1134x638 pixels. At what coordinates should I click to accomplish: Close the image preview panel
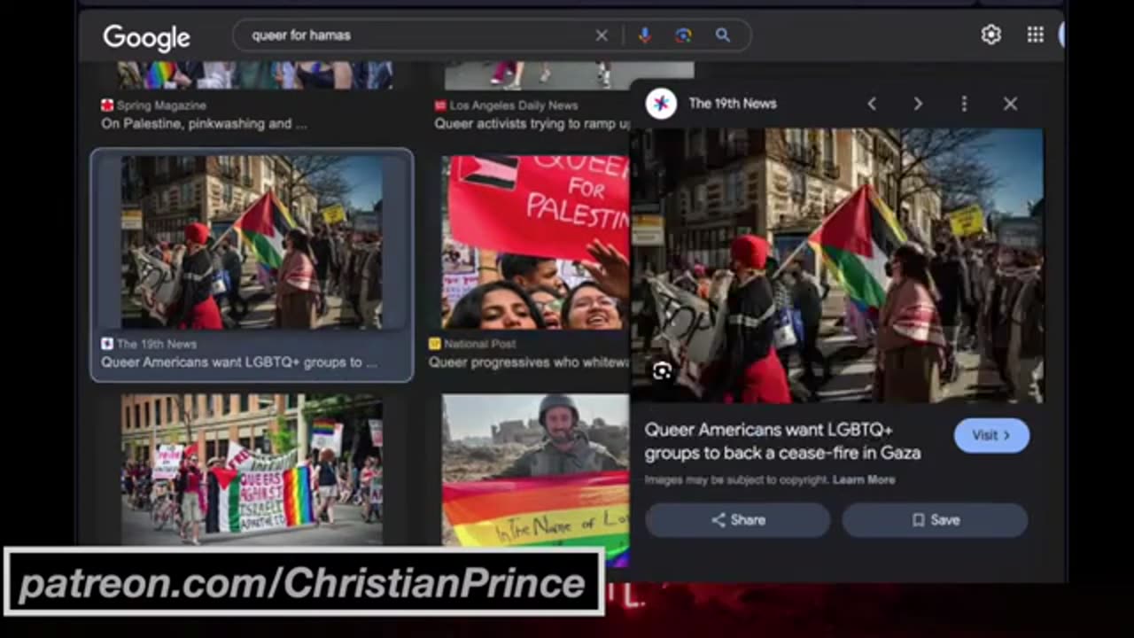tap(1010, 104)
